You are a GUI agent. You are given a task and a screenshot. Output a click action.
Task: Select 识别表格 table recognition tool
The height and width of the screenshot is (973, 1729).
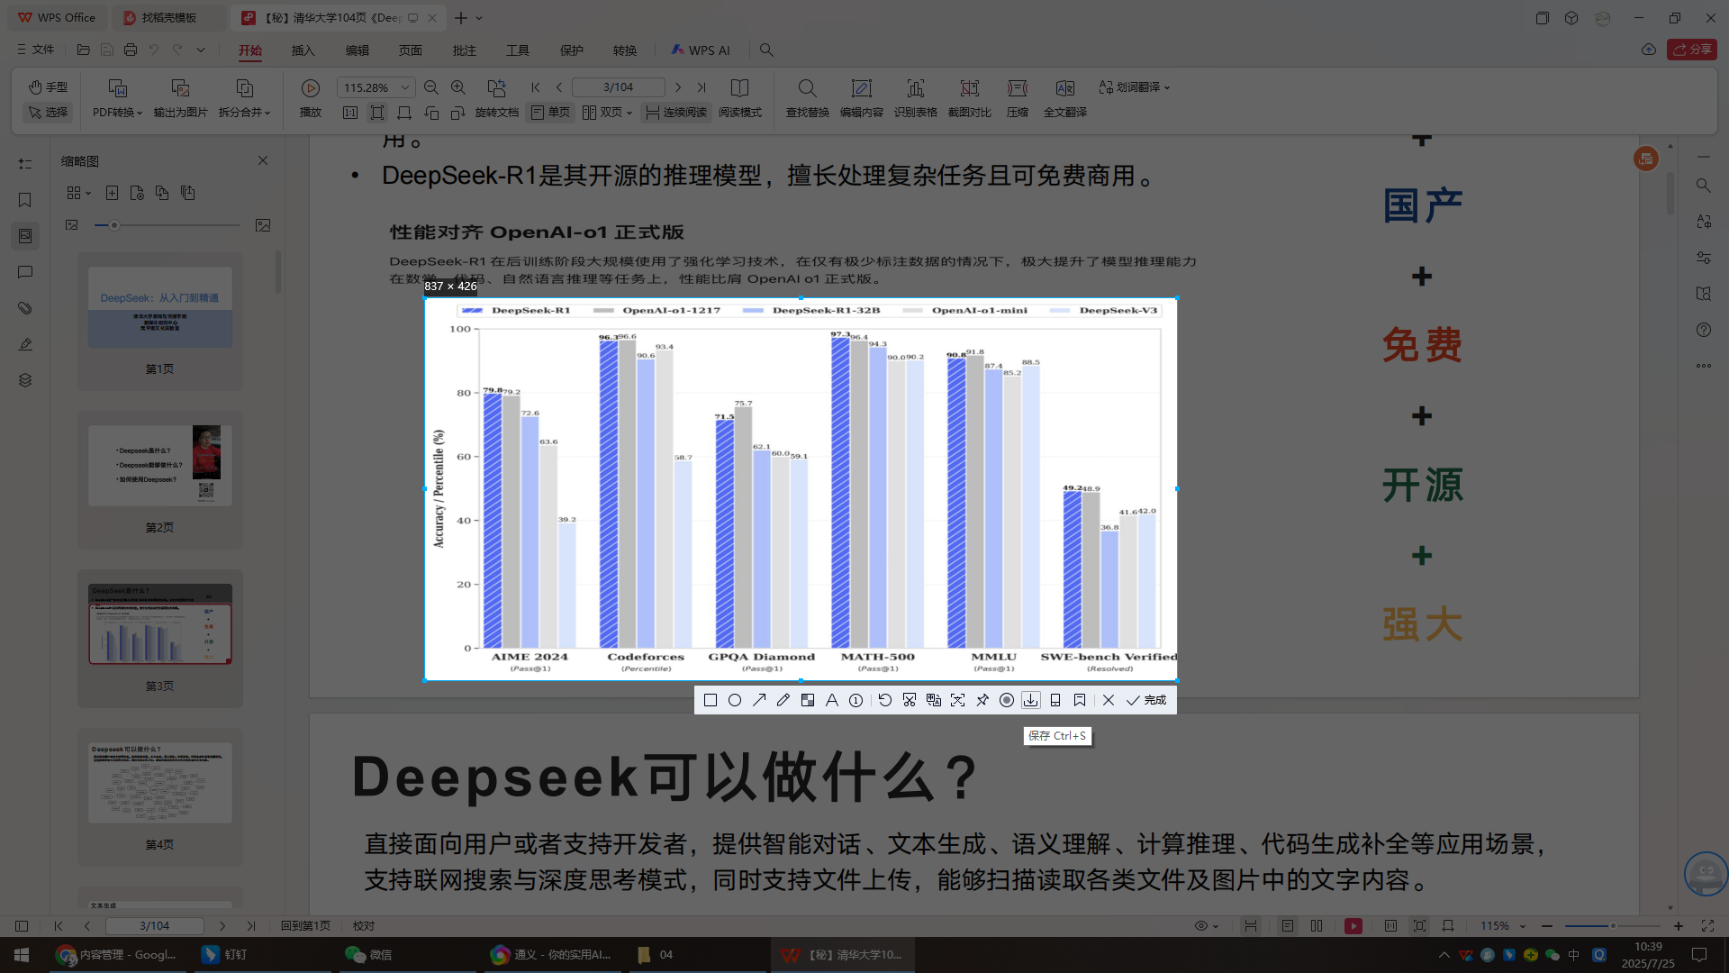[x=915, y=99]
